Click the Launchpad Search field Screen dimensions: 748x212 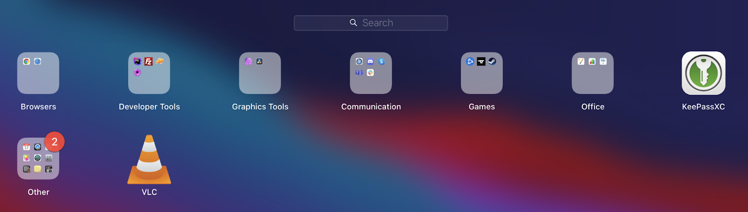pyautogui.click(x=371, y=23)
